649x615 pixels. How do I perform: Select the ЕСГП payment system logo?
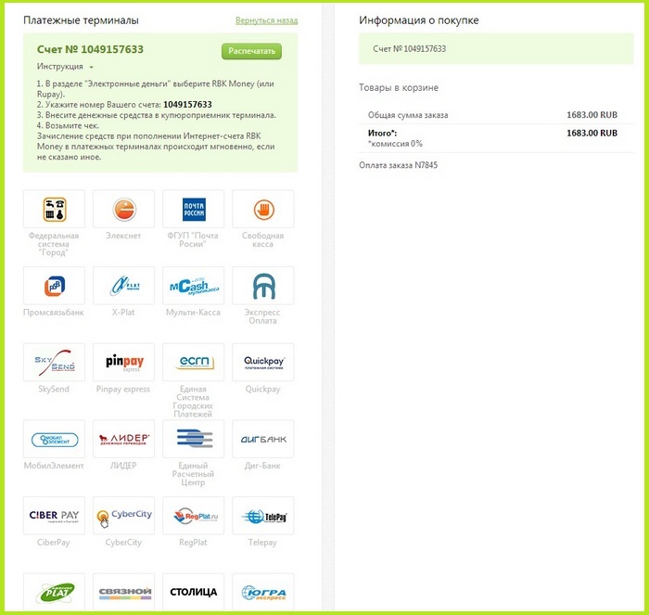coord(193,363)
